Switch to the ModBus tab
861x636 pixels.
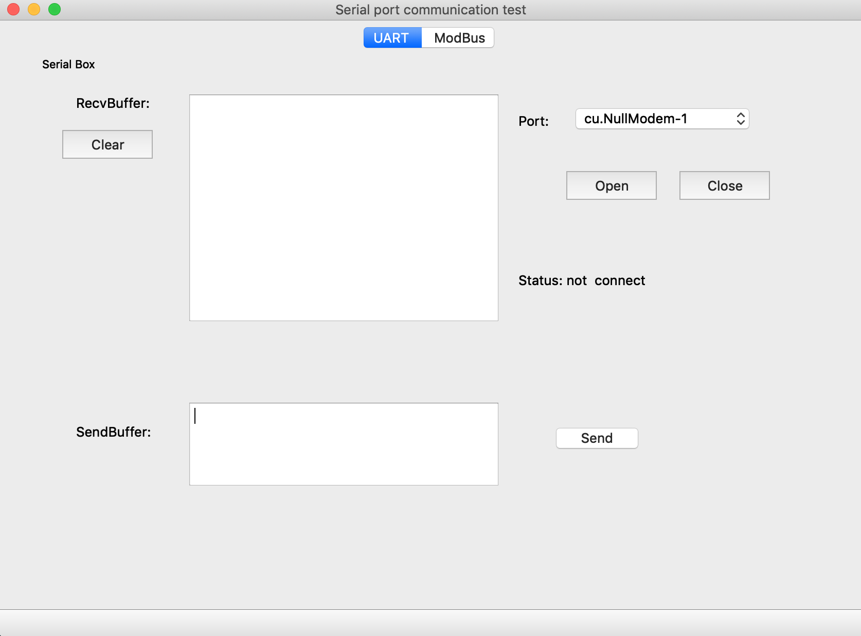[458, 37]
